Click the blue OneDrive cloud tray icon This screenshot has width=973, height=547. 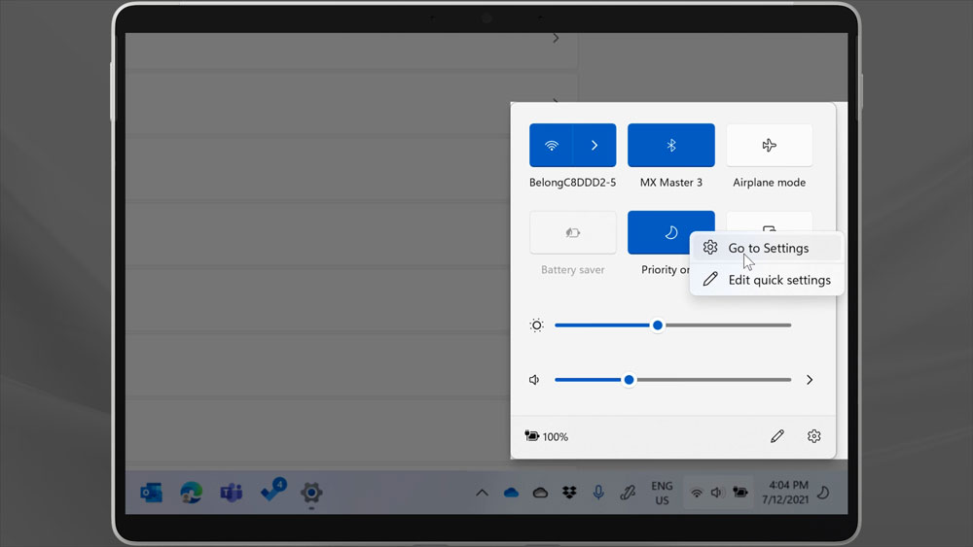511,494
